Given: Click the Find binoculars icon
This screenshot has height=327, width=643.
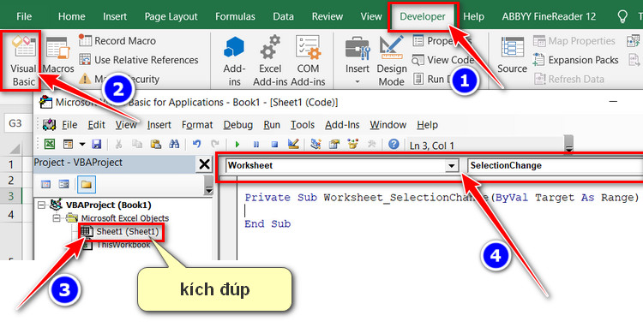Looking at the screenshot, I should tap(174, 144).
